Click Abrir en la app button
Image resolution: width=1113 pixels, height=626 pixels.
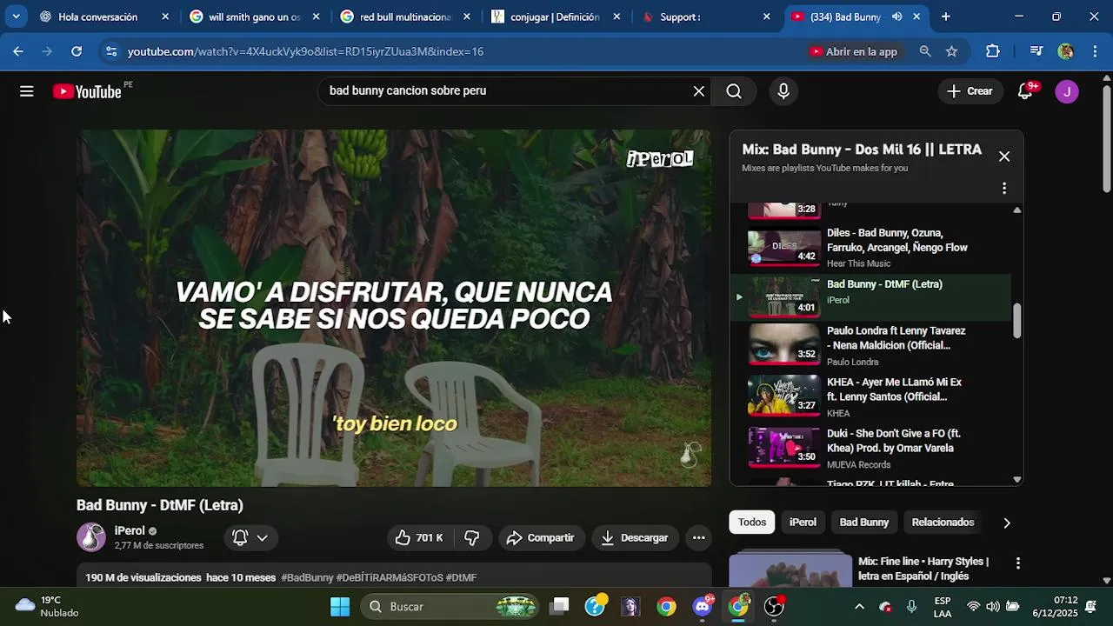(853, 51)
